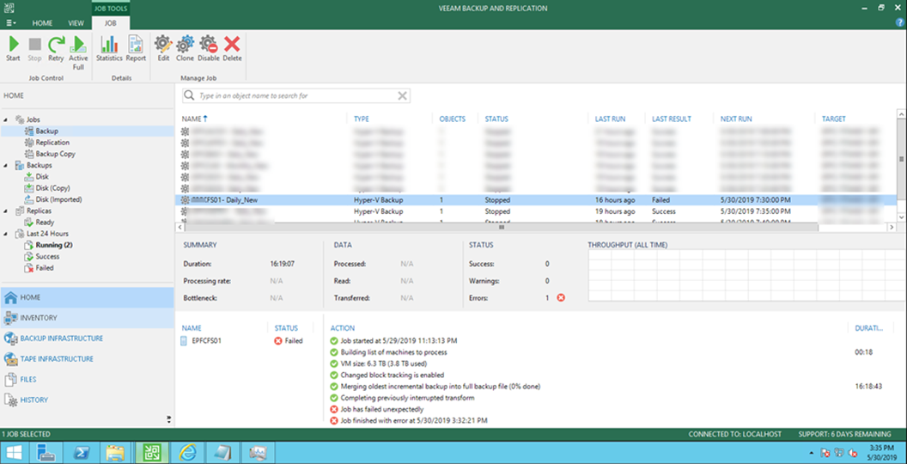The height and width of the screenshot is (464, 907).
Task: Sort jobs by STATUS column header in job list
Action: (x=496, y=119)
